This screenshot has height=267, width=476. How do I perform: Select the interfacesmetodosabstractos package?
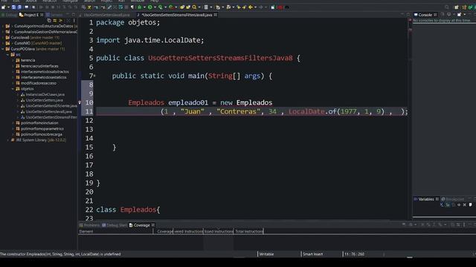tap(45, 72)
